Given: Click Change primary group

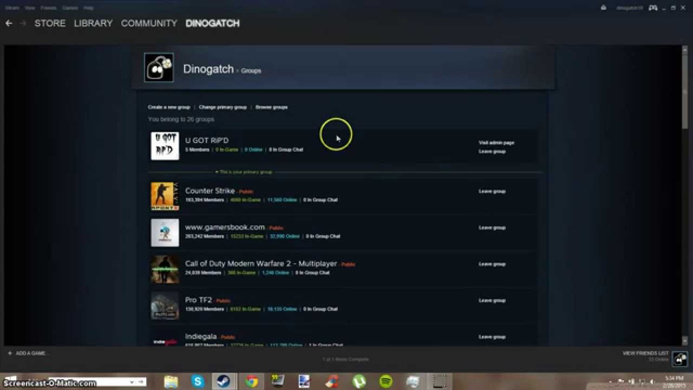Looking at the screenshot, I should click(x=223, y=107).
